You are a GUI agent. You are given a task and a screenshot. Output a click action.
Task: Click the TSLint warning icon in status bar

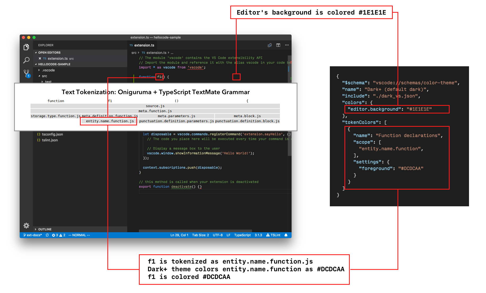273,235
